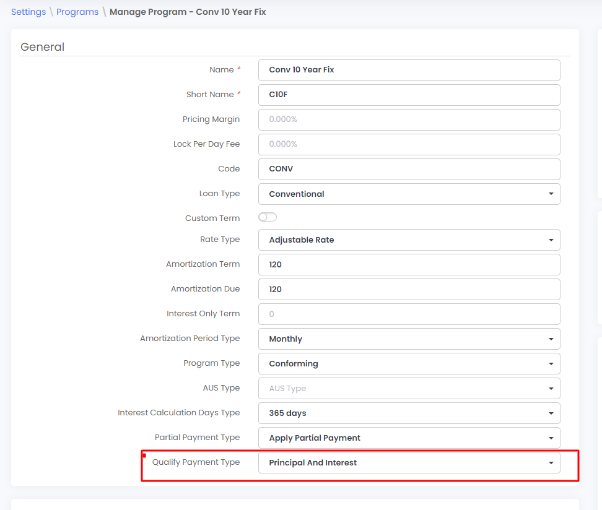The image size is (602, 510).
Task: Edit the Amortization Term field
Action: 409,264
